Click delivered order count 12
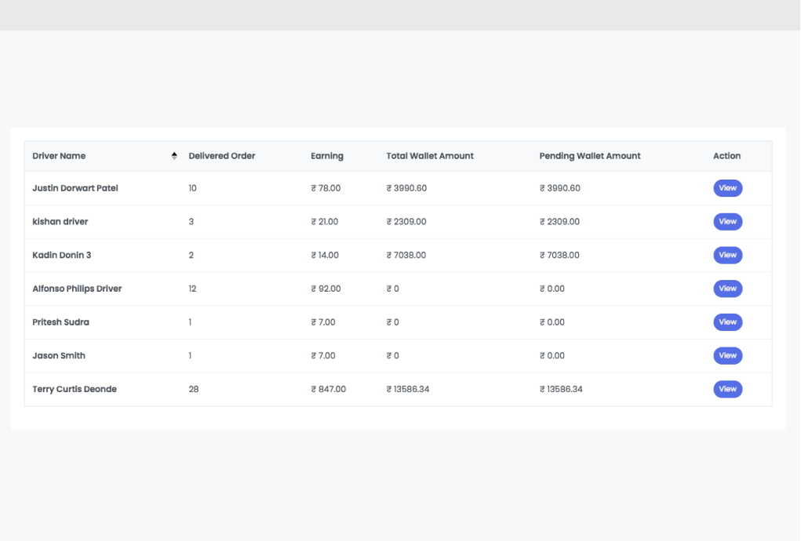This screenshot has width=801, height=541. pyautogui.click(x=192, y=289)
